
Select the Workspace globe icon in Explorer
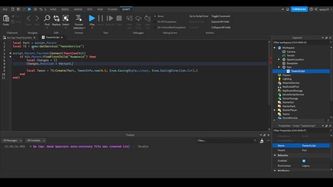click(x=279, y=48)
